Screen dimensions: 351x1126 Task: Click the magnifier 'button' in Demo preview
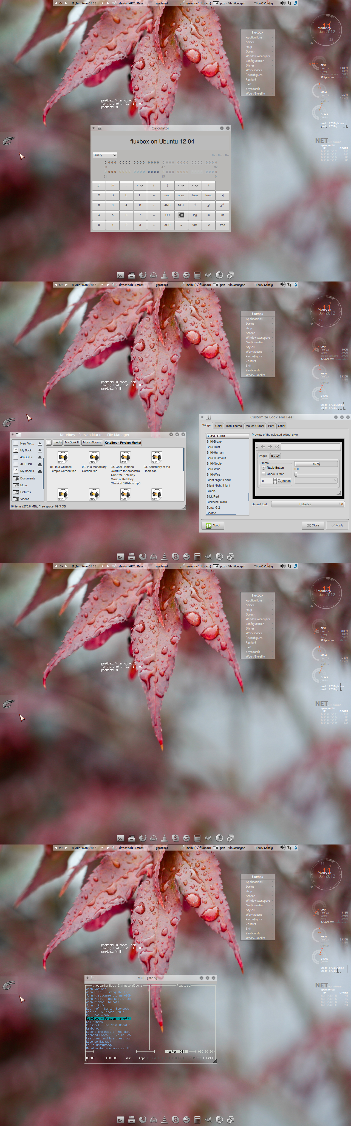pos(284,481)
